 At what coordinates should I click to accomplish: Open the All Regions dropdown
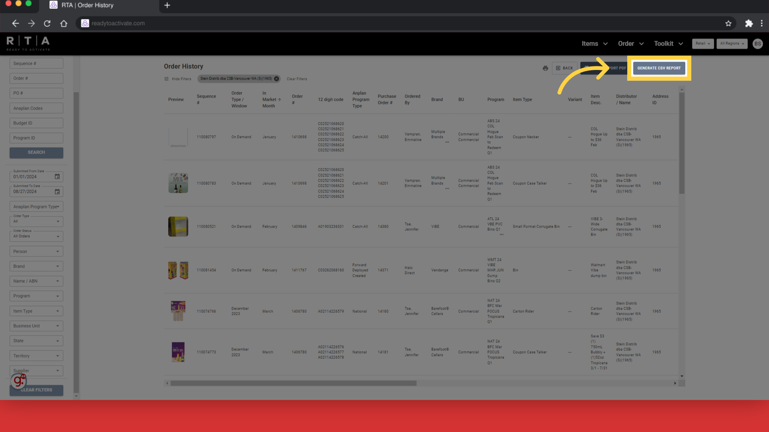point(732,44)
